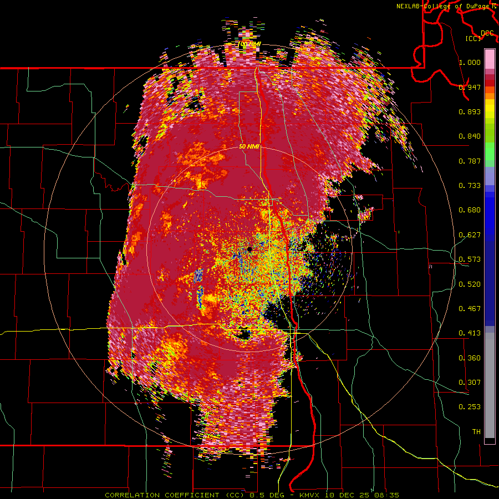This screenshot has width=499, height=499.
Task: Pick the pink color bar segment near 1.000
Action: (490, 59)
